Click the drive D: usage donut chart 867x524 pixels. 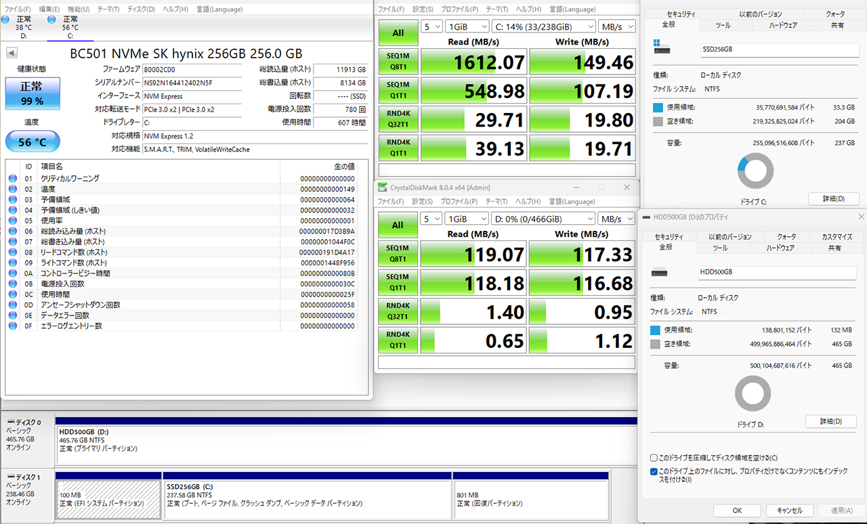[753, 393]
